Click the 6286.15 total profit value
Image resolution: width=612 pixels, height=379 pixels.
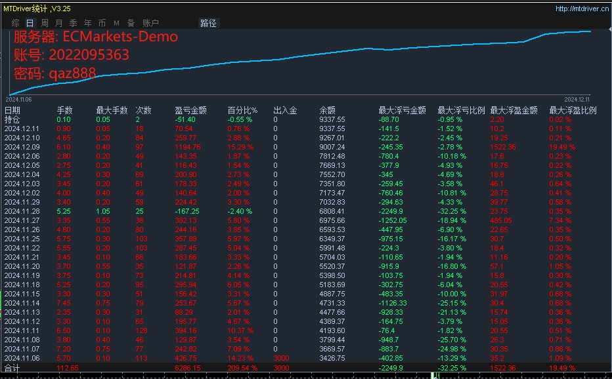188,368
